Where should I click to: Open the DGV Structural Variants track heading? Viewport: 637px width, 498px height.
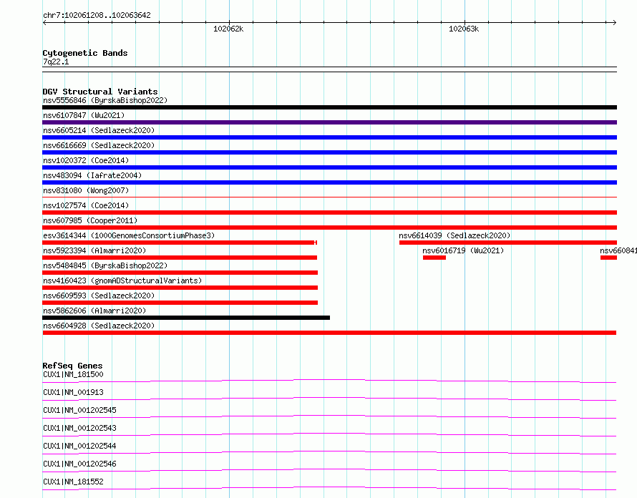coord(100,92)
